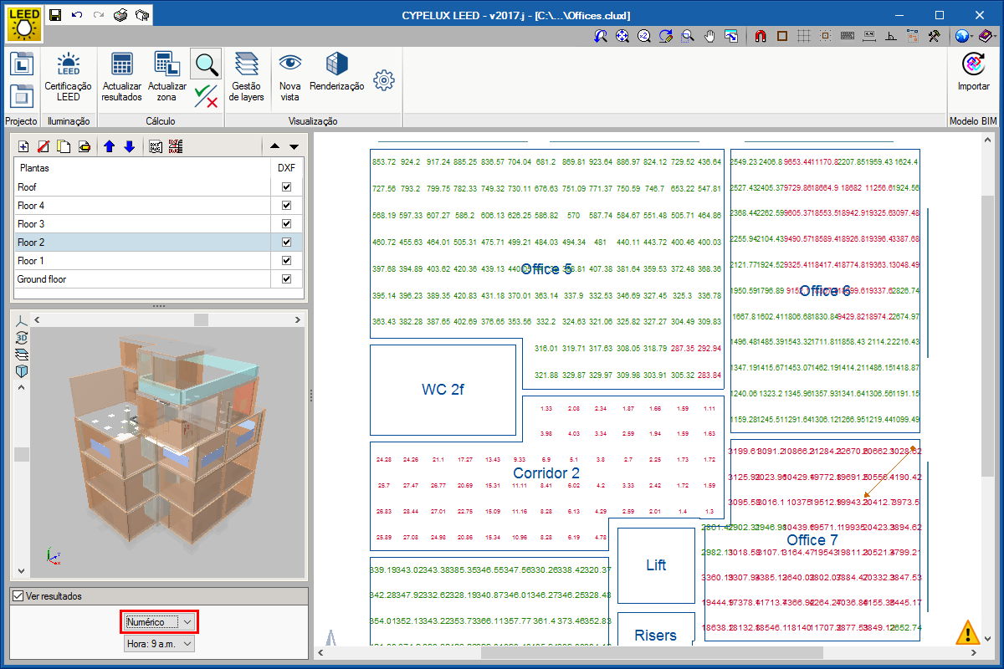Click Actualizar zona icon

click(167, 77)
